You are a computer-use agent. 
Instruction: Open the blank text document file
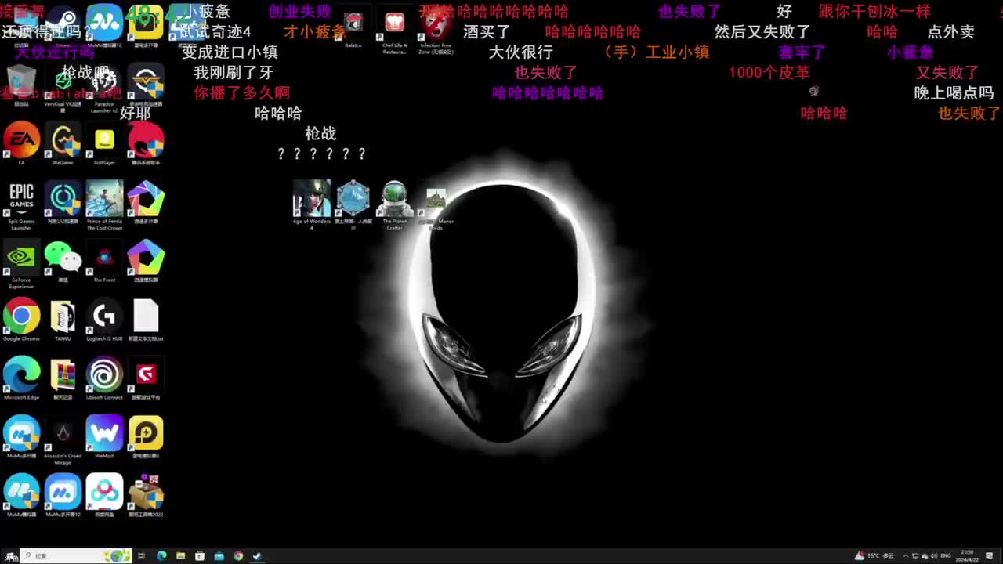(146, 320)
